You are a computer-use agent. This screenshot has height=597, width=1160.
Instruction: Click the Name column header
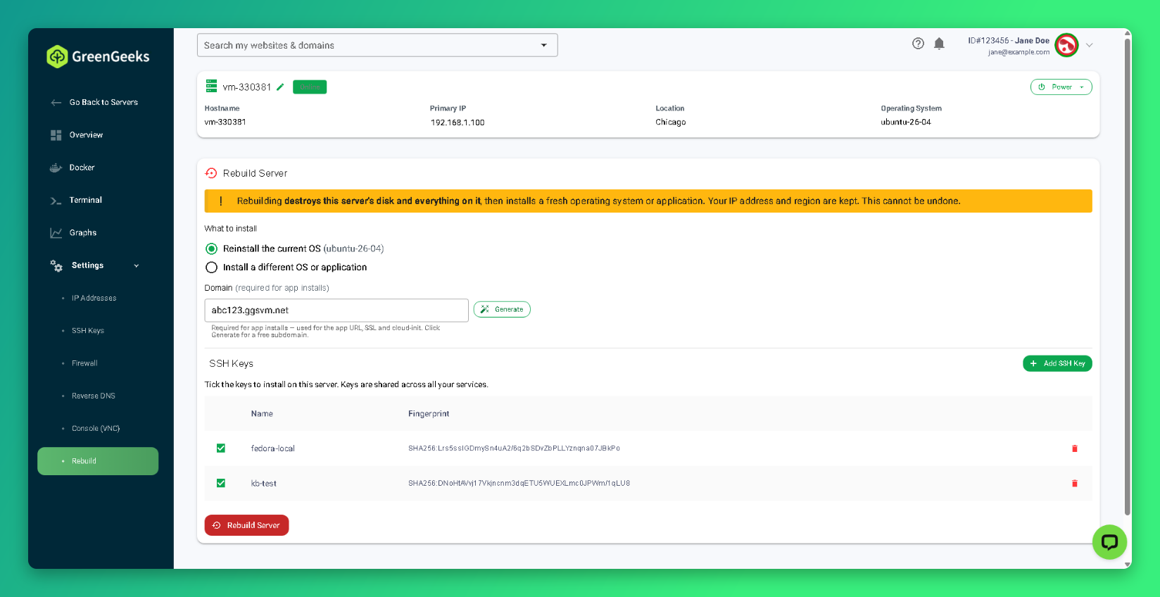coord(262,414)
